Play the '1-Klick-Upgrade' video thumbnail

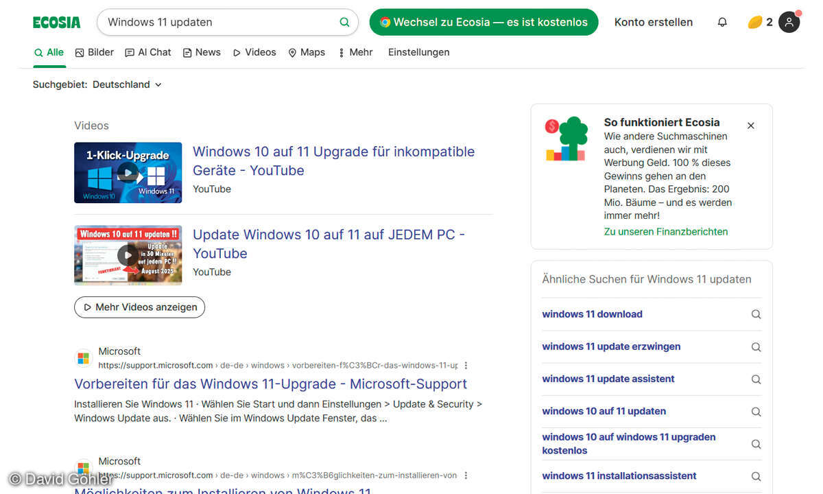(128, 172)
